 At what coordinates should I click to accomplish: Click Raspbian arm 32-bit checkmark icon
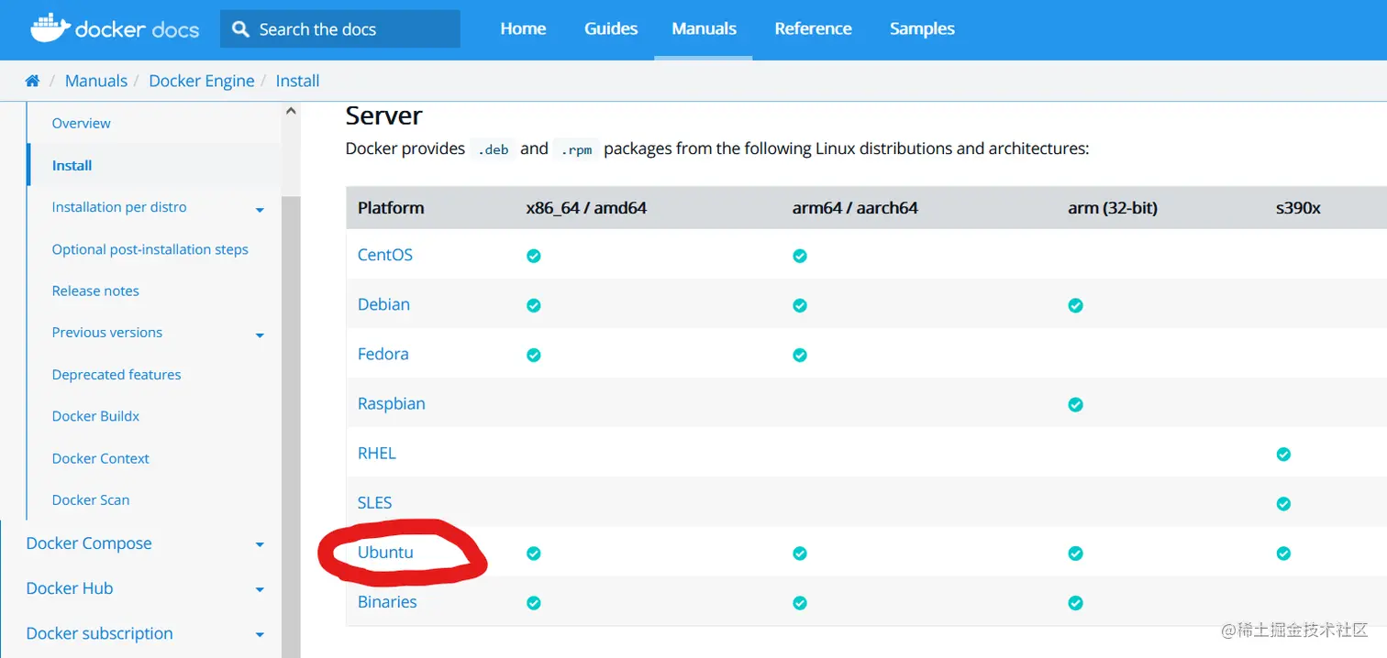(x=1076, y=404)
